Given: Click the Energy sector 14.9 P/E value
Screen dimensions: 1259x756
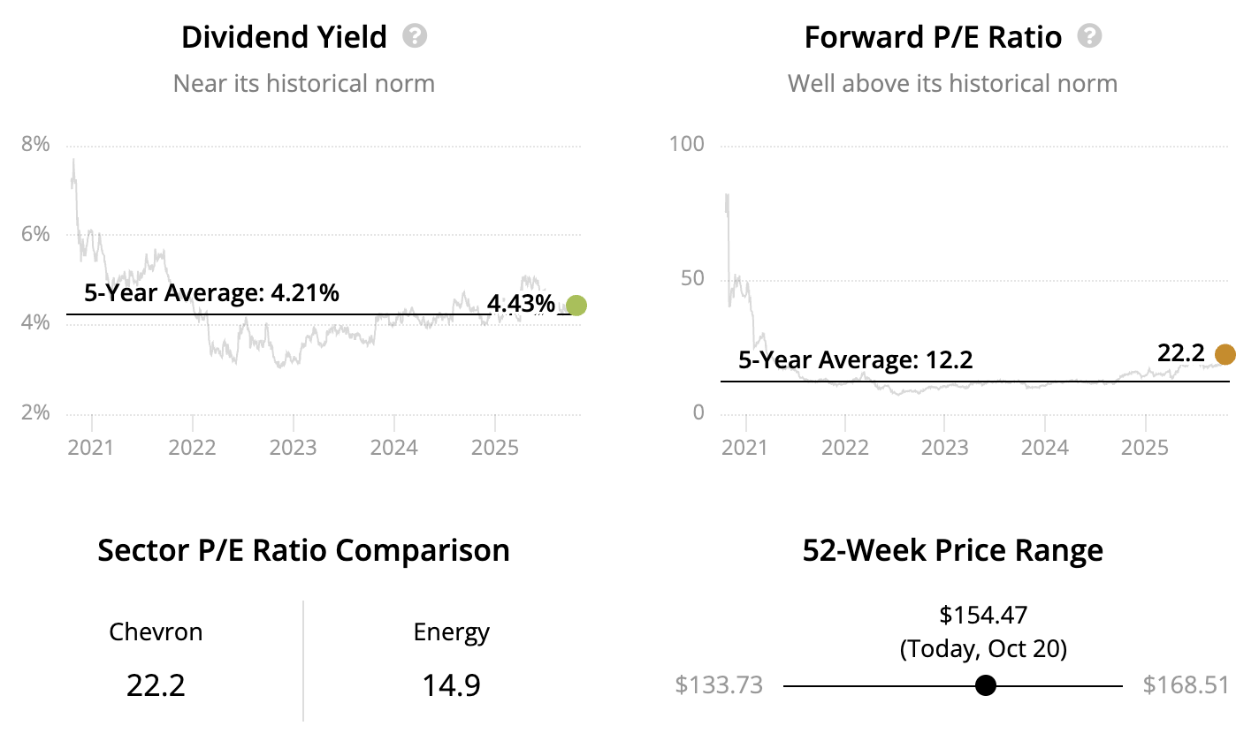Looking at the screenshot, I should click(451, 685).
